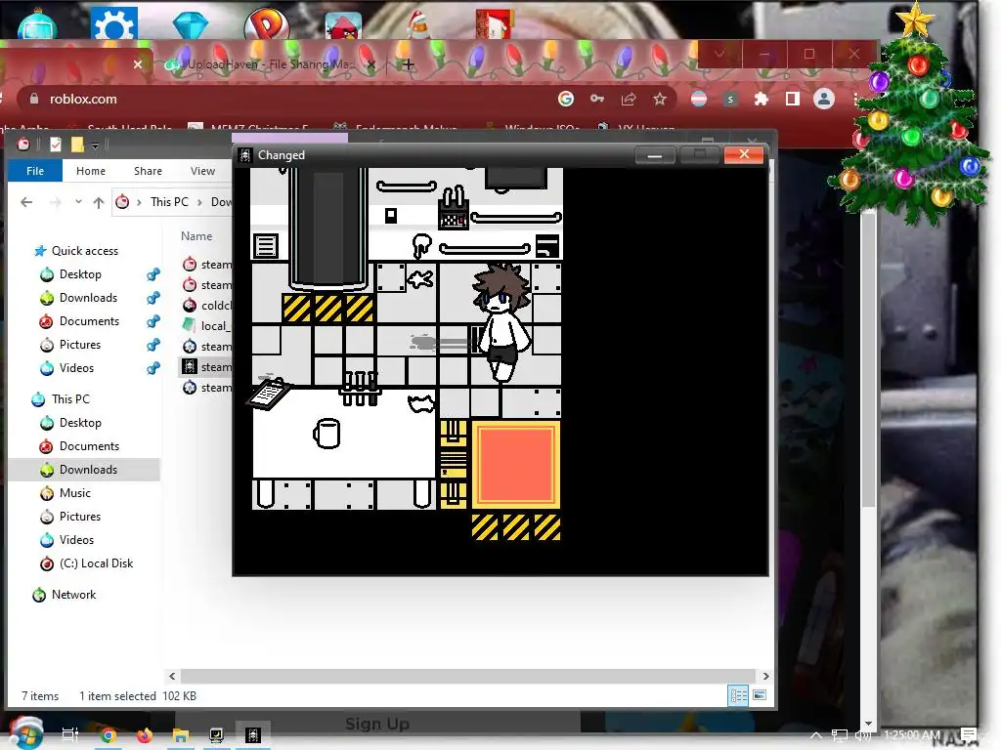The width and height of the screenshot is (1001, 750).
Task: Switch to the Share ribbon tab
Action: click(149, 171)
